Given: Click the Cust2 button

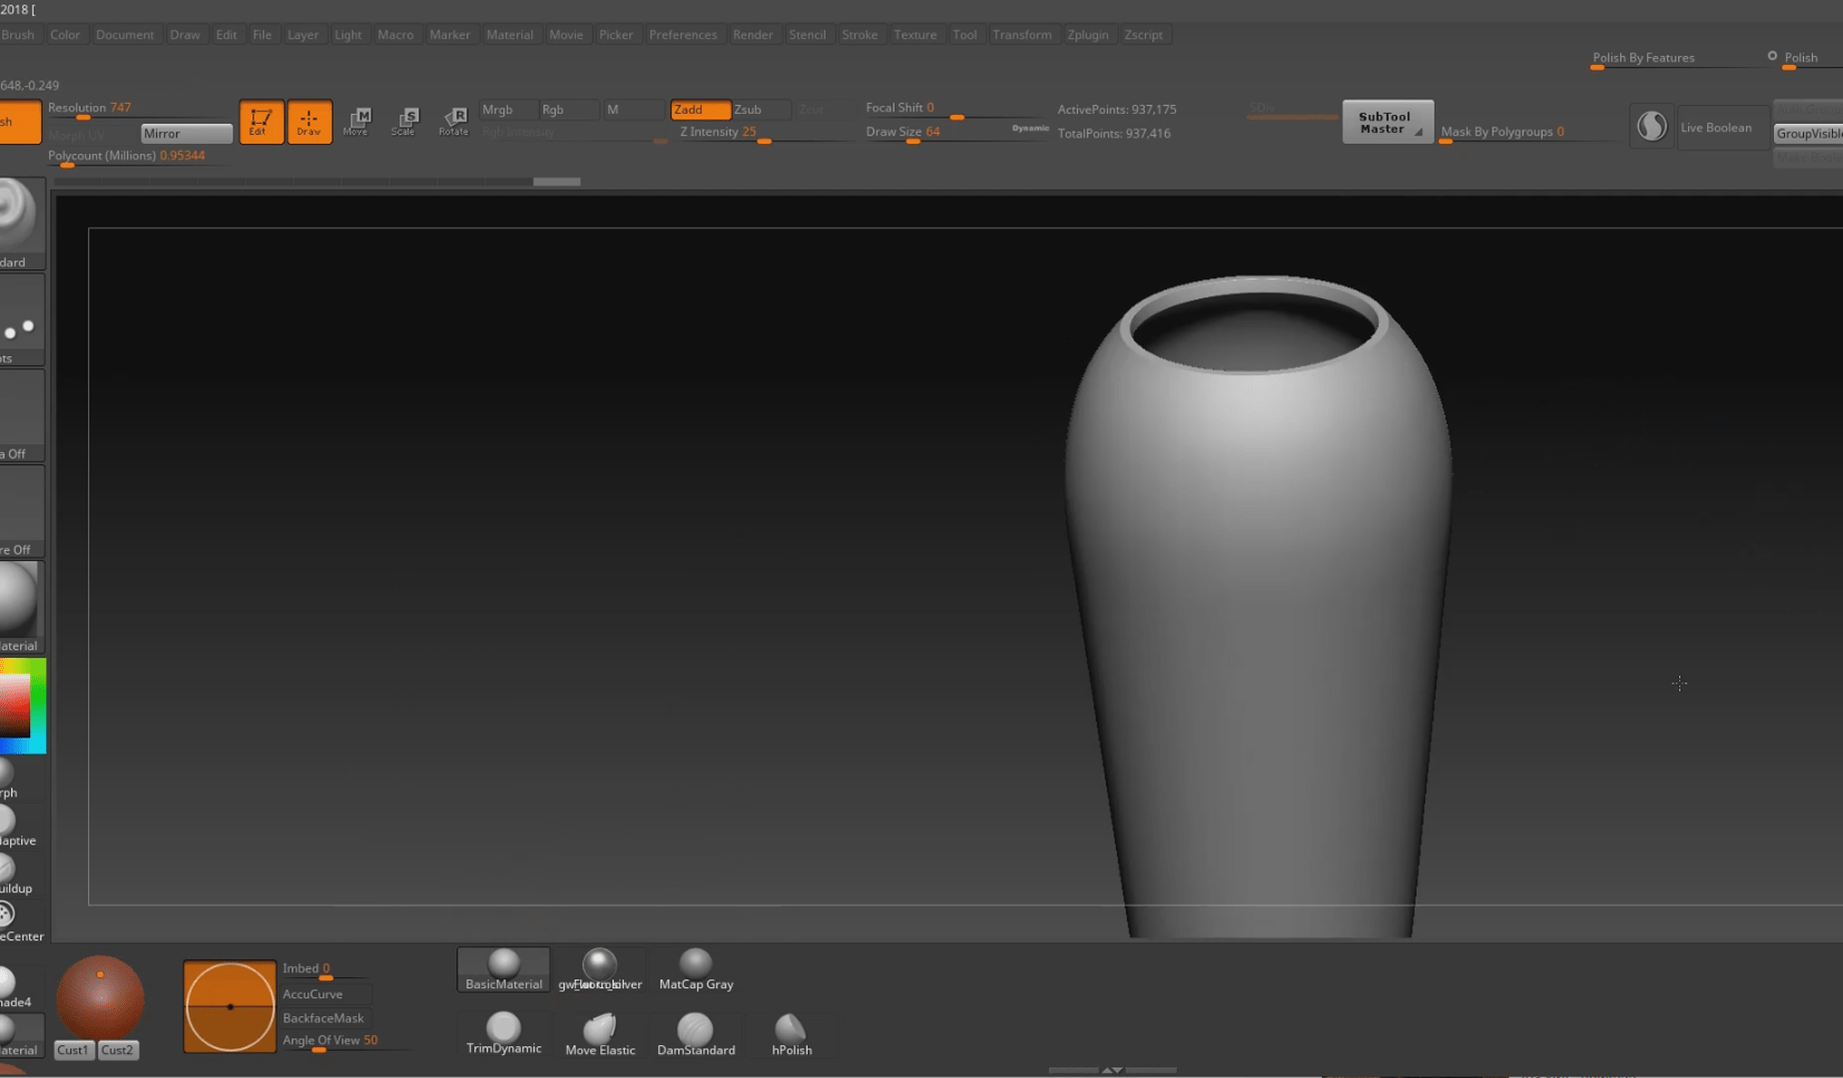Looking at the screenshot, I should point(117,1050).
